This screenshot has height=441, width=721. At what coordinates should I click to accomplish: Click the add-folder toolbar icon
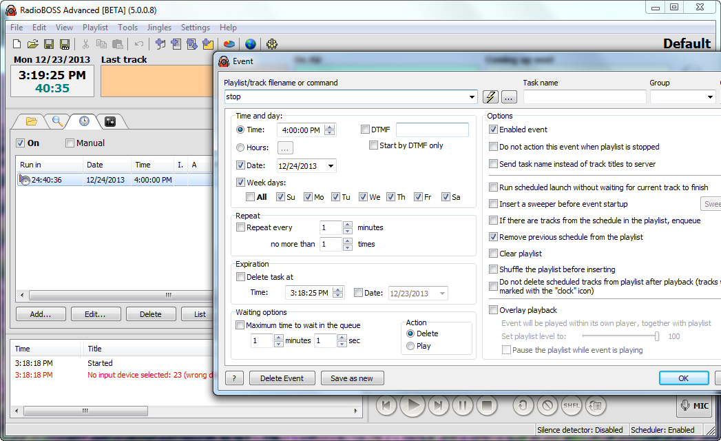(208, 44)
